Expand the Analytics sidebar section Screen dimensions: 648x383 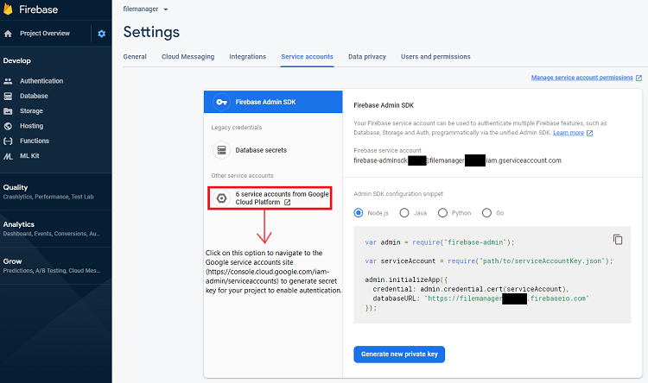(x=19, y=224)
